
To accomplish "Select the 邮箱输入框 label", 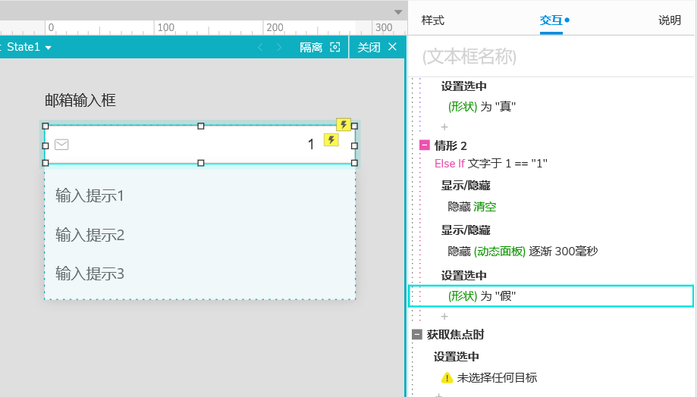I will point(80,100).
